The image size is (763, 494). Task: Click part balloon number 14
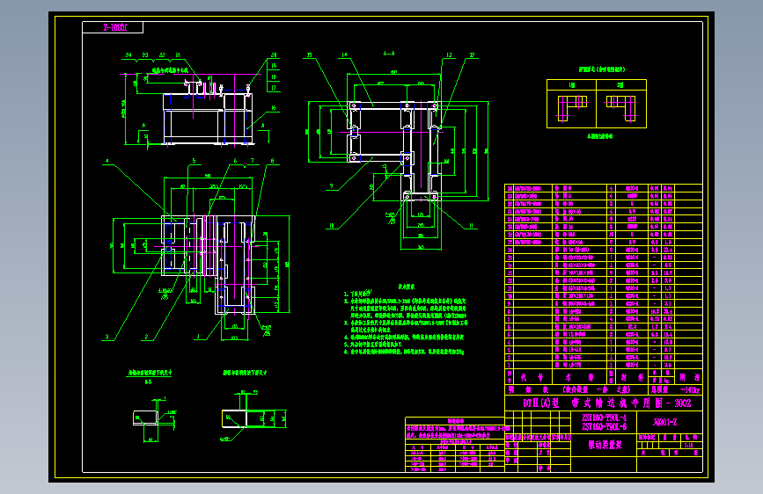344,55
